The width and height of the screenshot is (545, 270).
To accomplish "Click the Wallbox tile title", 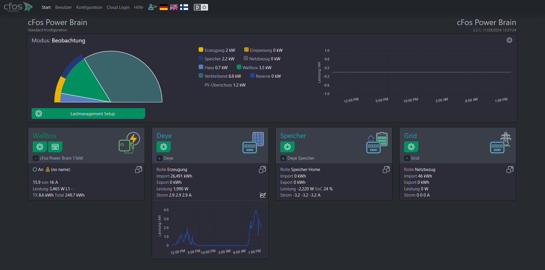I will (x=45, y=136).
